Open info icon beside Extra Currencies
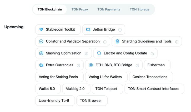 click(x=78, y=66)
